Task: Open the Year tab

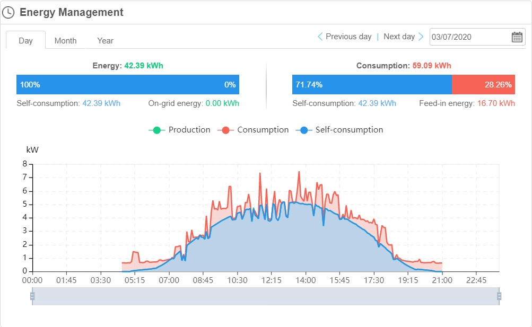Action: point(105,41)
